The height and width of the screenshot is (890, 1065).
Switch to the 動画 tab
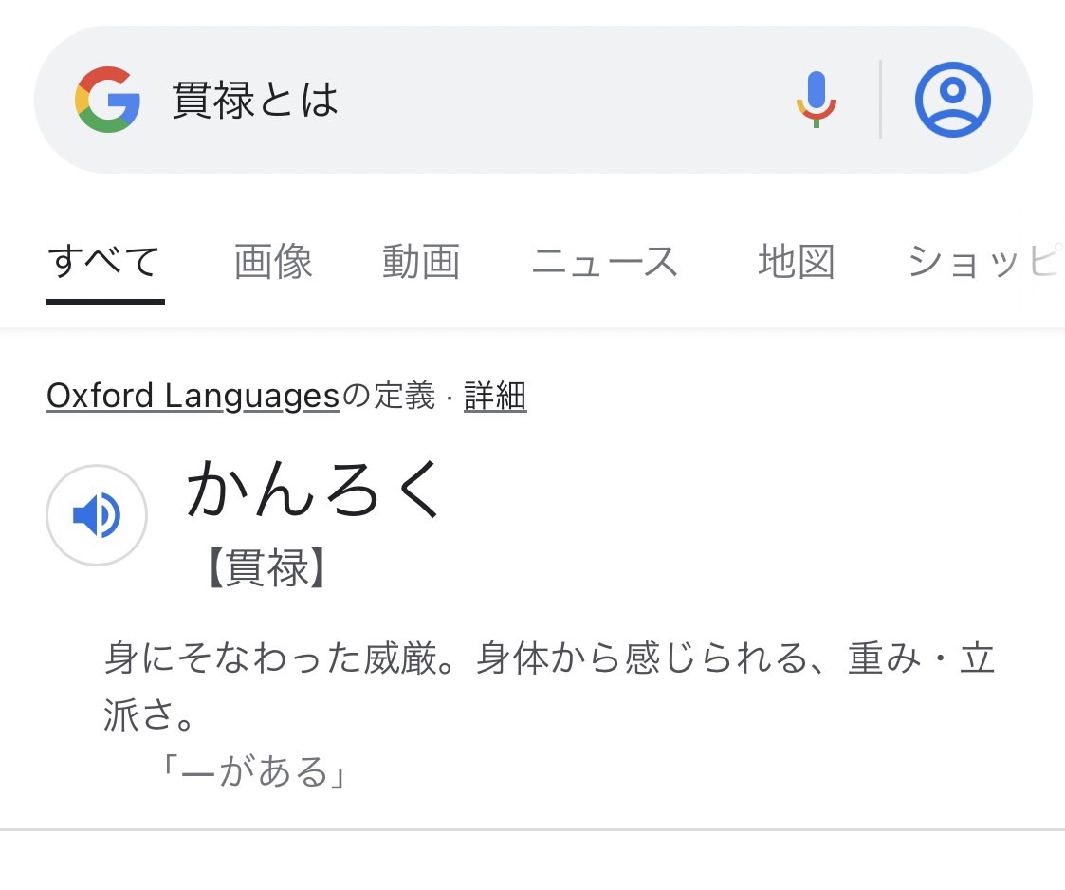pos(421,262)
